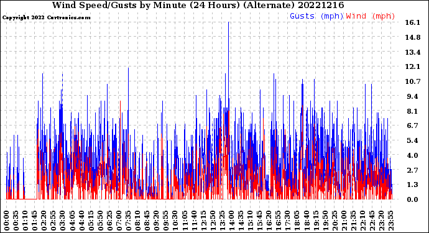The height and width of the screenshot is (233, 429).
Task: Click the y-axis value 0.0
Action: (413, 199)
